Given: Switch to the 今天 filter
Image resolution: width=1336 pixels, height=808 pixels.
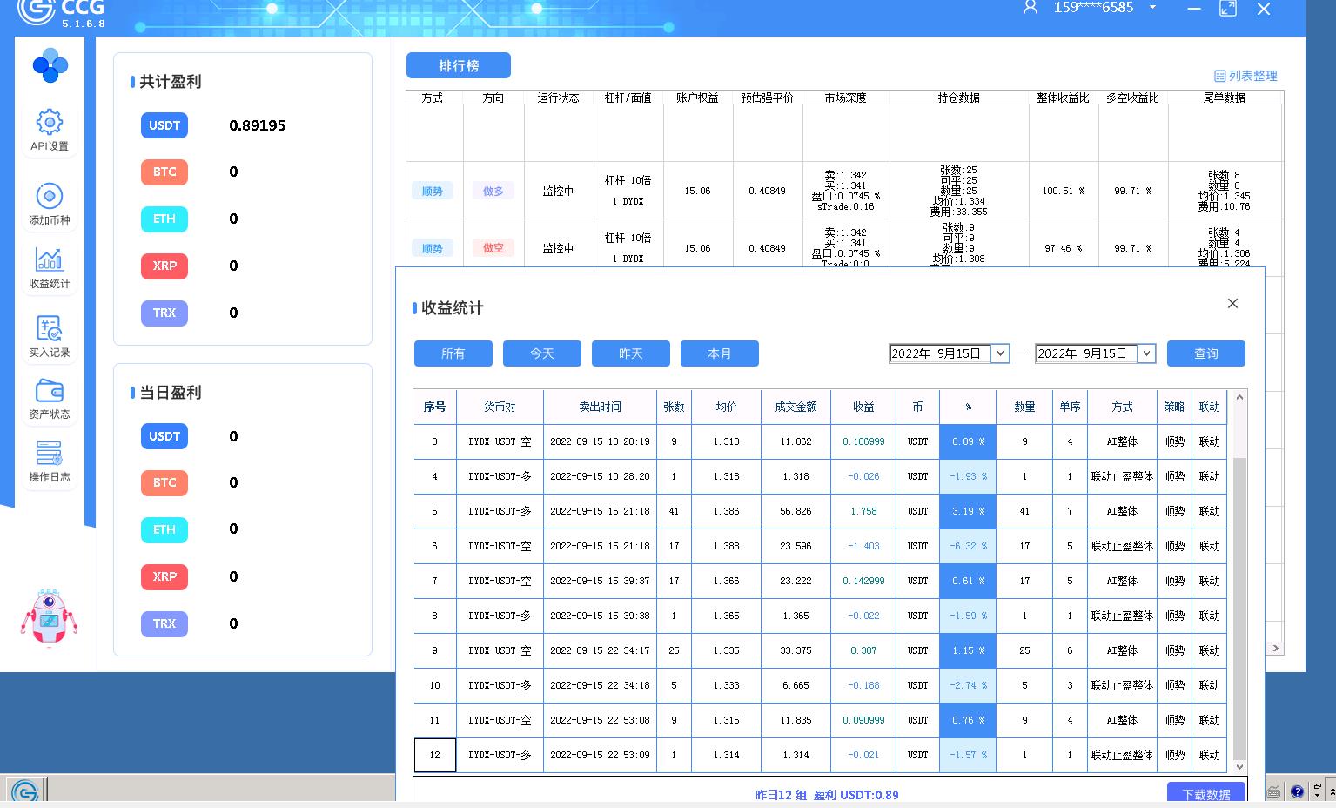Looking at the screenshot, I should tap(541, 353).
